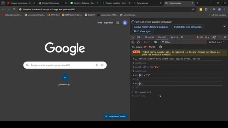Clear the console
The height and width of the screenshot is (128, 228).
pyautogui.click(x=138, y=42)
